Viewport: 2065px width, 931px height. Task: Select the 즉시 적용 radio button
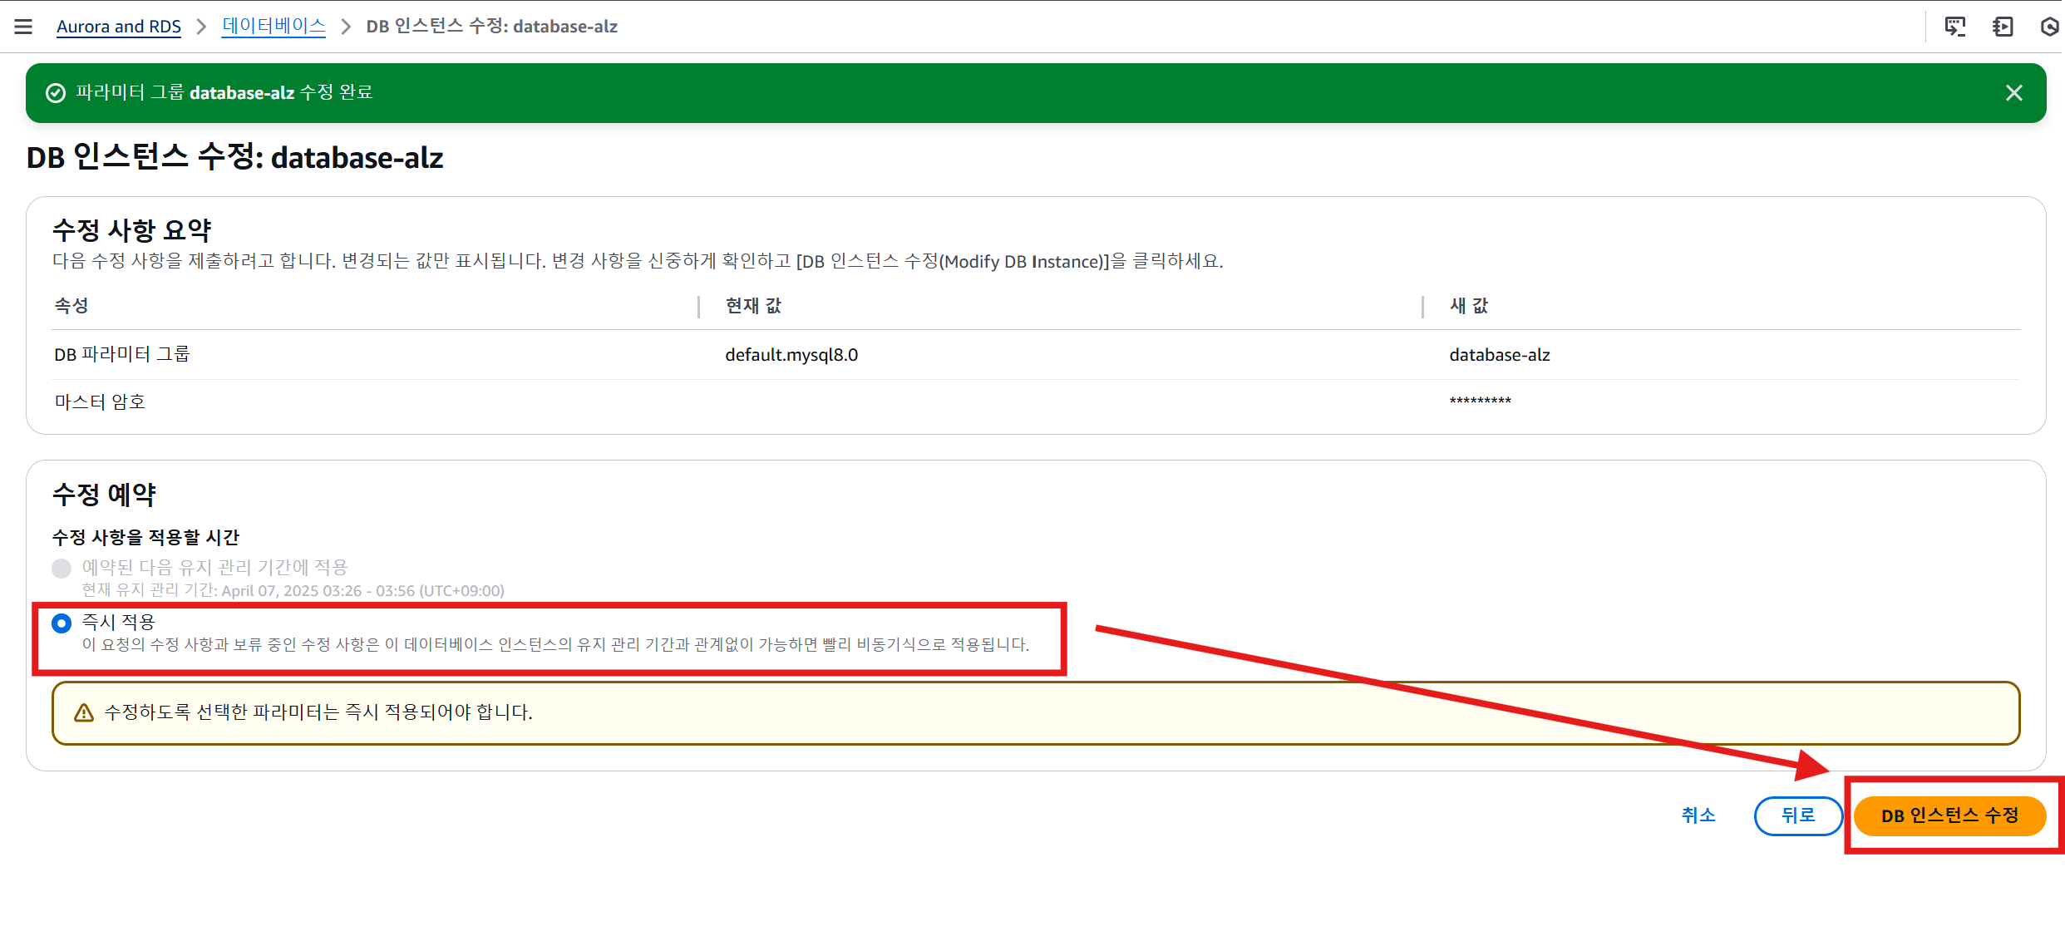click(x=62, y=623)
